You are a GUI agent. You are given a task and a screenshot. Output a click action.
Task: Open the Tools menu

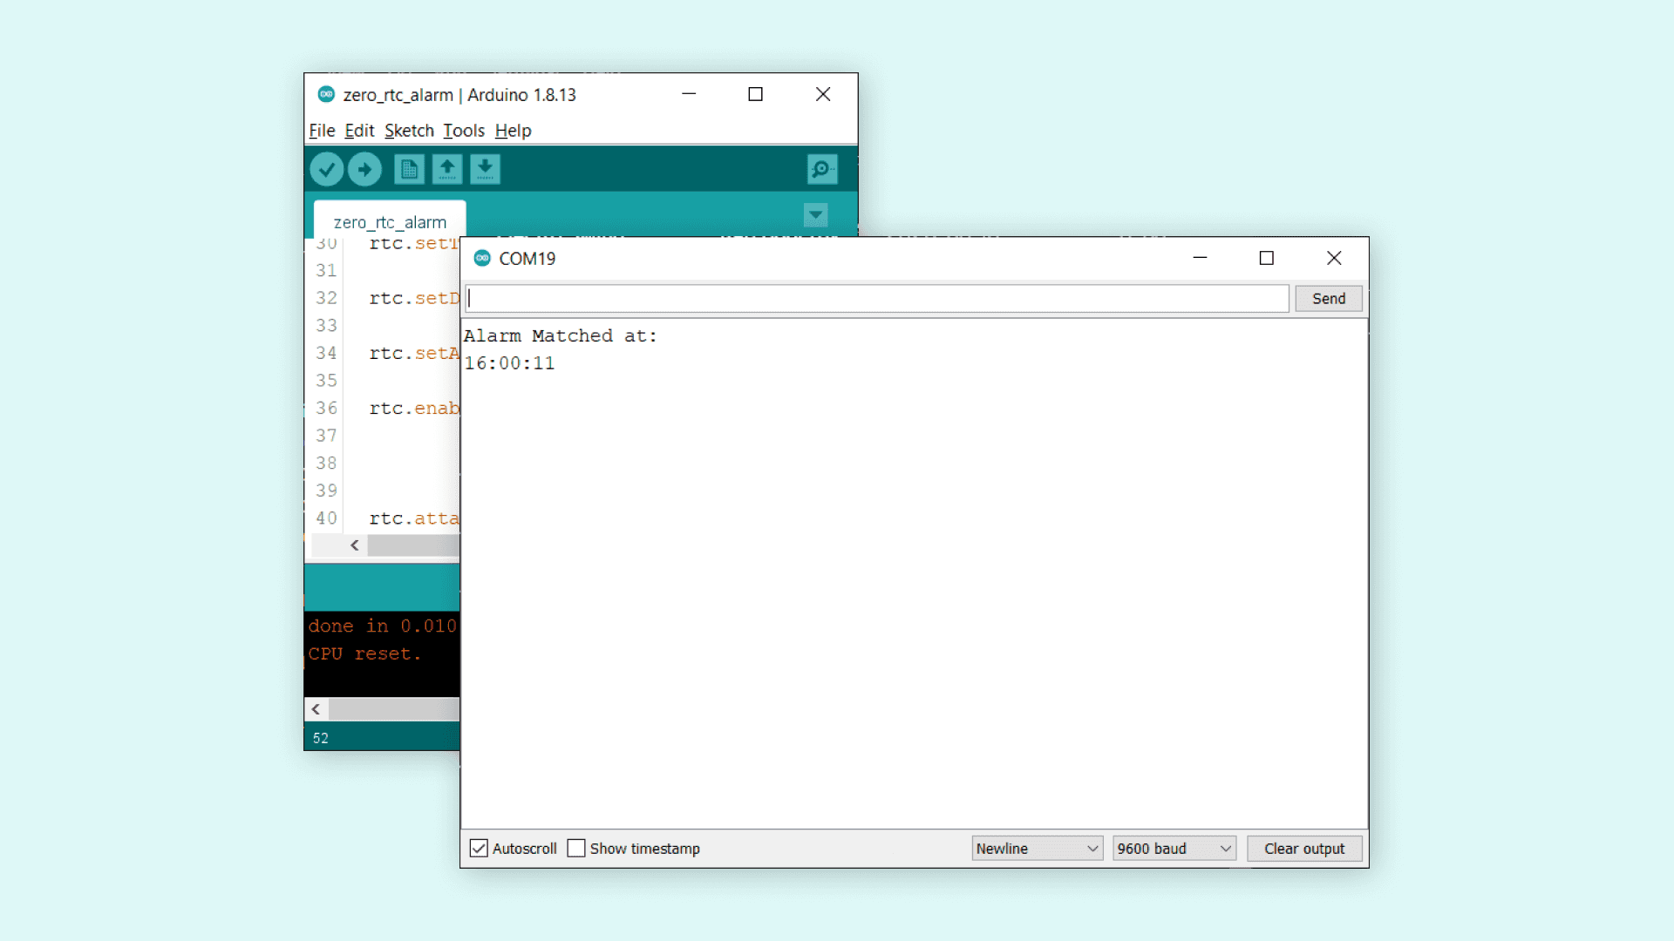click(x=463, y=131)
